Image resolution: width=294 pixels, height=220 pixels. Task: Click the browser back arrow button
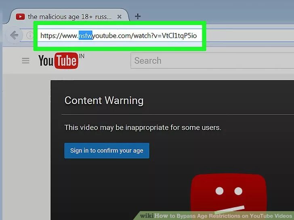coord(15,35)
